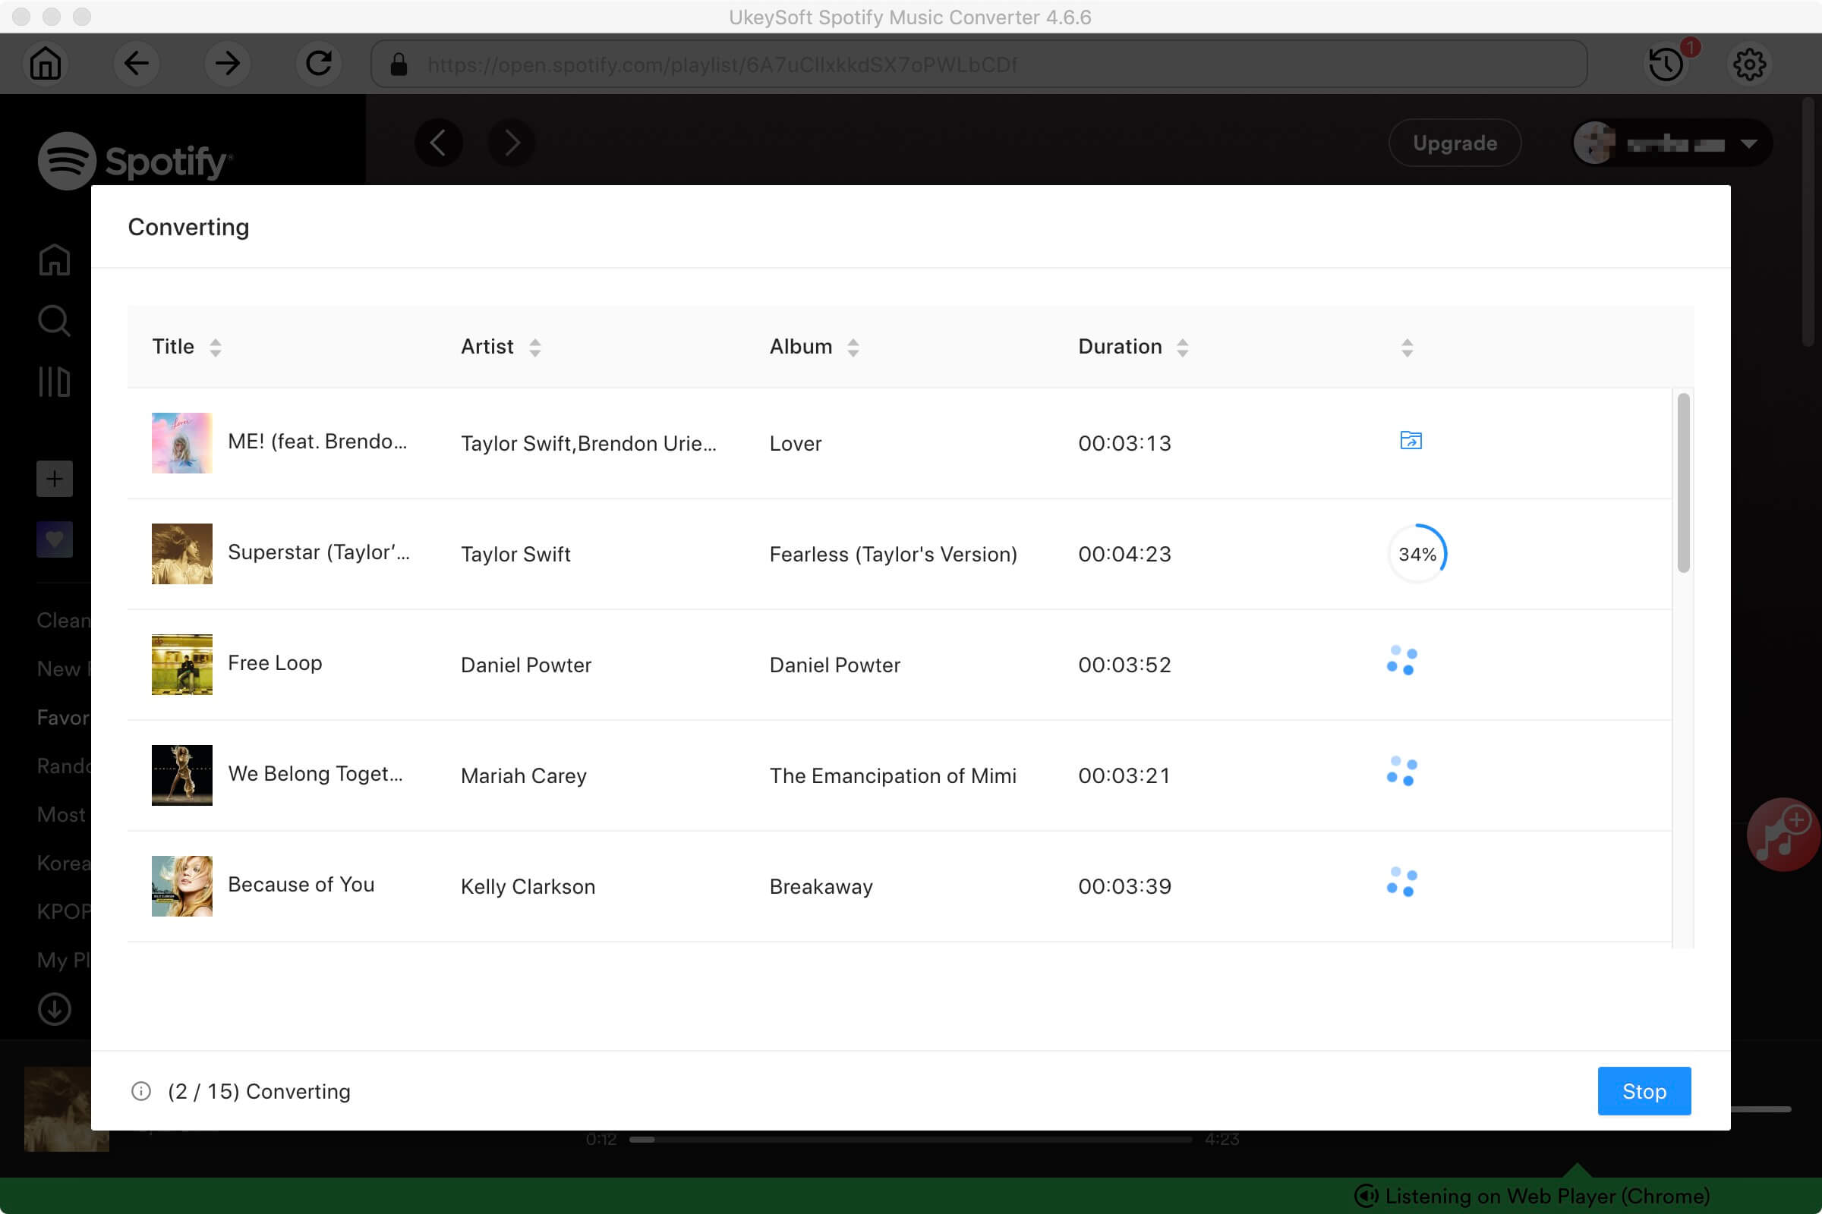Click the loading spinner icon for Because of You
This screenshot has width=1822, height=1214.
[x=1401, y=883]
